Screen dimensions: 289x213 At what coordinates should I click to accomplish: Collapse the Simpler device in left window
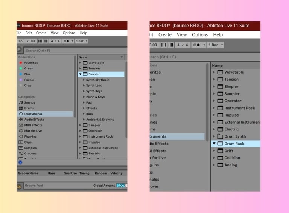pos(81,74)
